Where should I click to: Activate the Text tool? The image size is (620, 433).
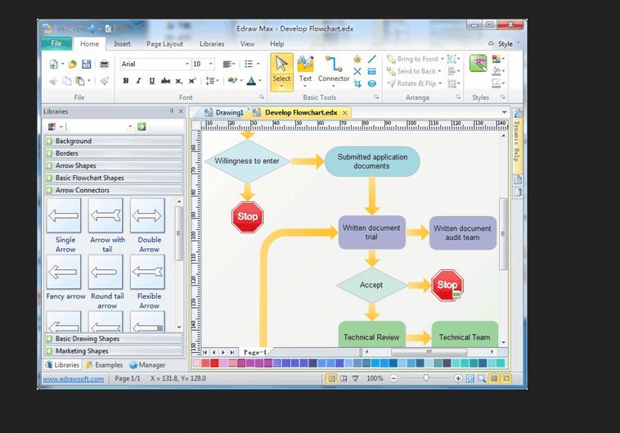[x=305, y=70]
